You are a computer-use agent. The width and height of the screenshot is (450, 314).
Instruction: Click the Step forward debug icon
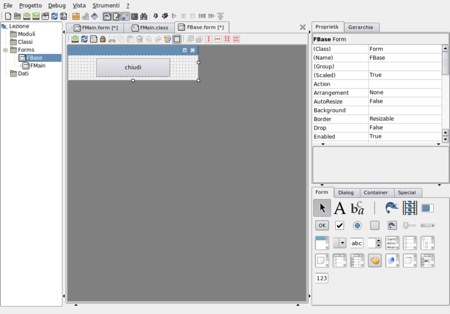point(212,16)
